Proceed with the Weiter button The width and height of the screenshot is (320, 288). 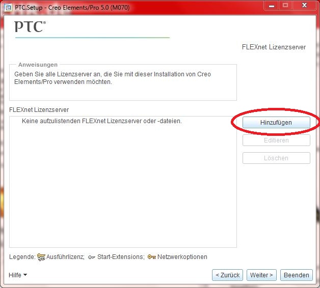(261, 275)
